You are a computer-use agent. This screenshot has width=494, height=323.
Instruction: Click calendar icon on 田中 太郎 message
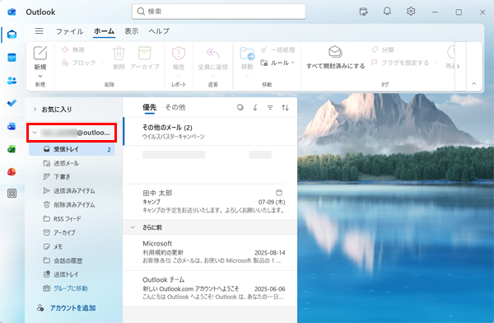tap(279, 193)
